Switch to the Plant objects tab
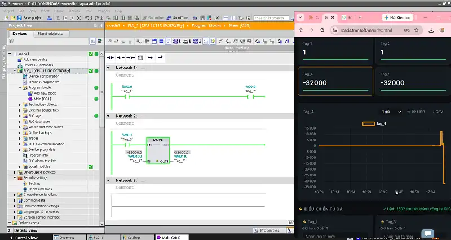 click(x=50, y=34)
